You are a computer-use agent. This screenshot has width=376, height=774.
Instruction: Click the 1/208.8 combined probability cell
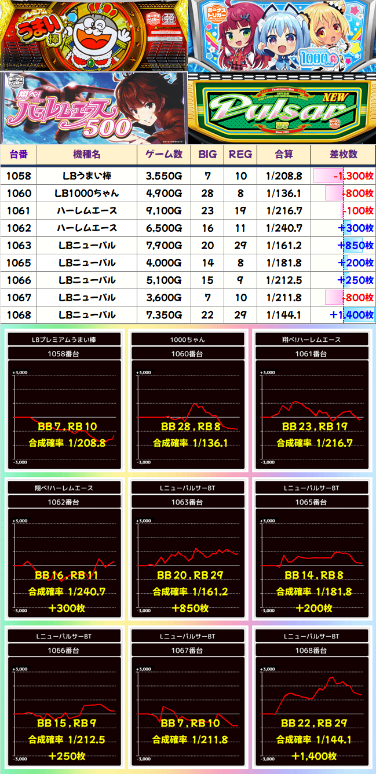coord(284,176)
